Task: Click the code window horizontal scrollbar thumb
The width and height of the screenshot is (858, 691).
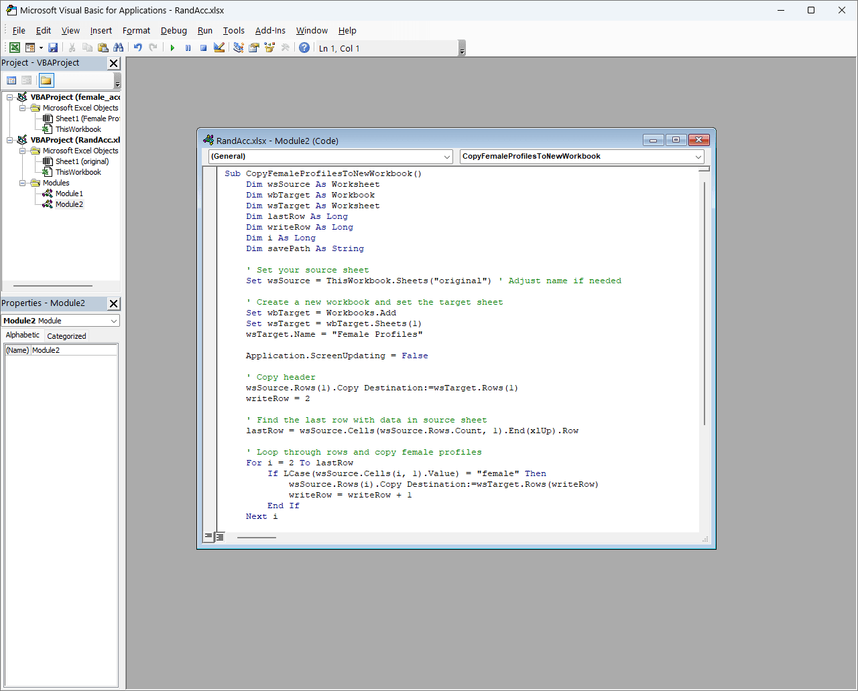Action: point(257,537)
